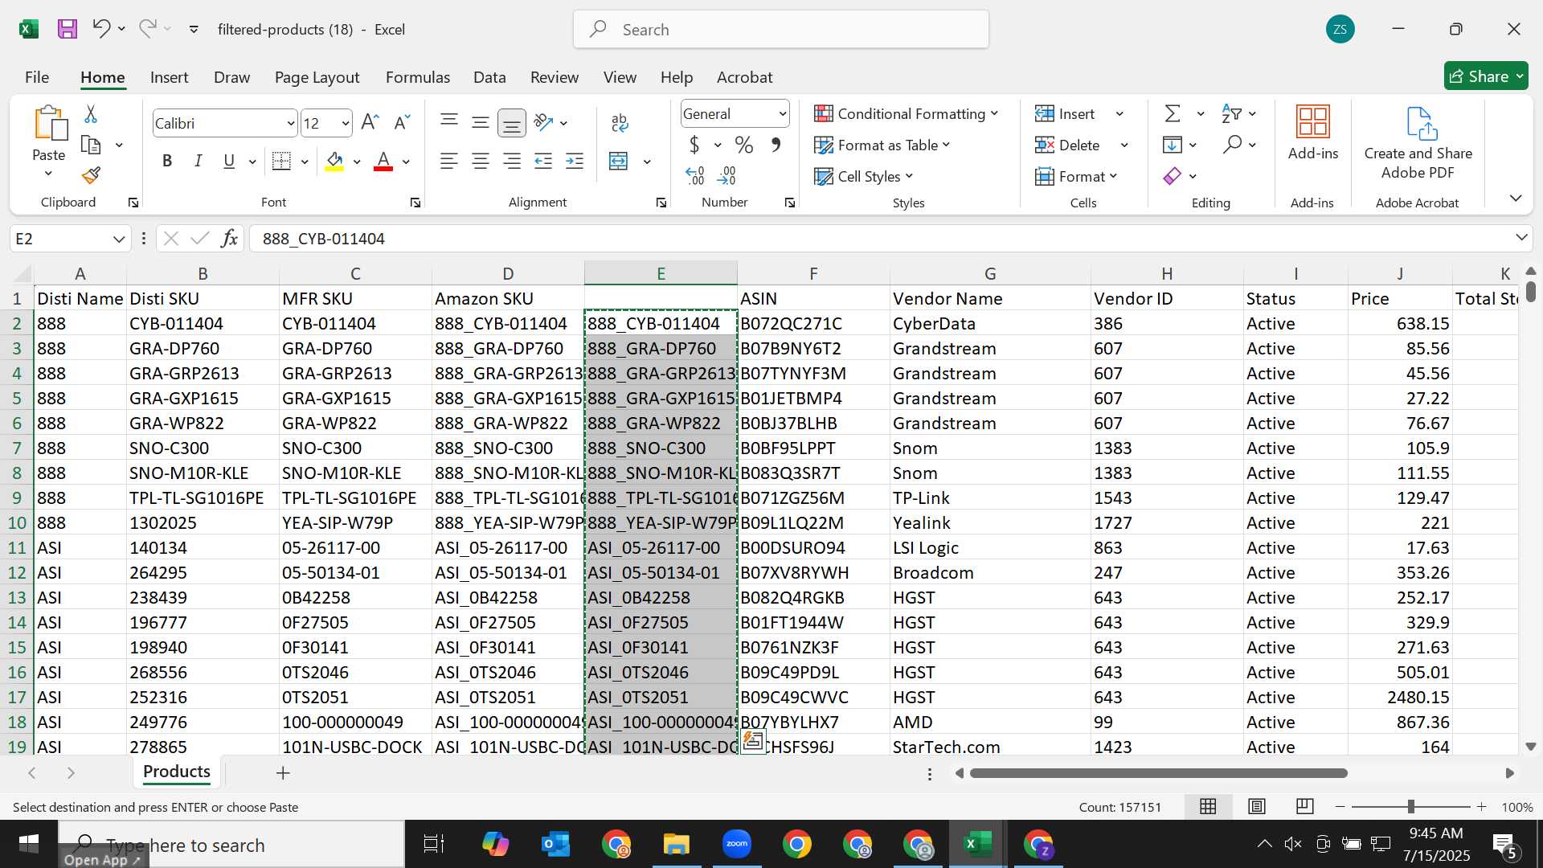Image resolution: width=1543 pixels, height=868 pixels.
Task: Click the Increase Indent icon
Action: click(x=575, y=162)
